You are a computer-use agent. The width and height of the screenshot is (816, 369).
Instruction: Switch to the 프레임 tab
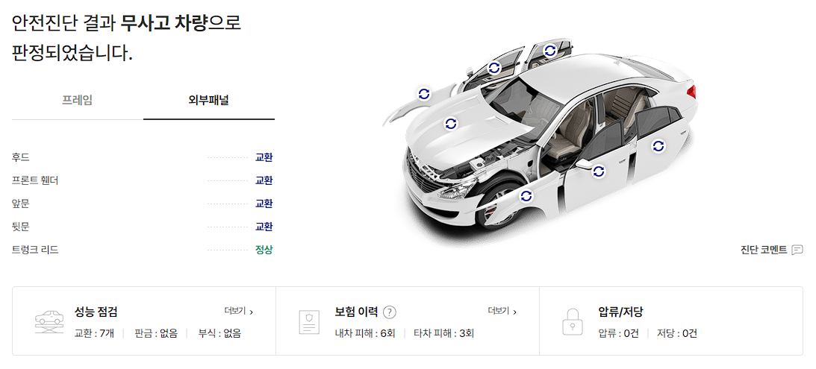[x=78, y=101]
